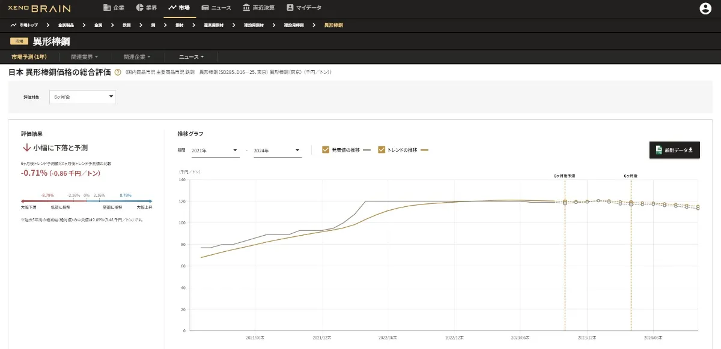Open the 直近決算 bank icon

pos(246,8)
